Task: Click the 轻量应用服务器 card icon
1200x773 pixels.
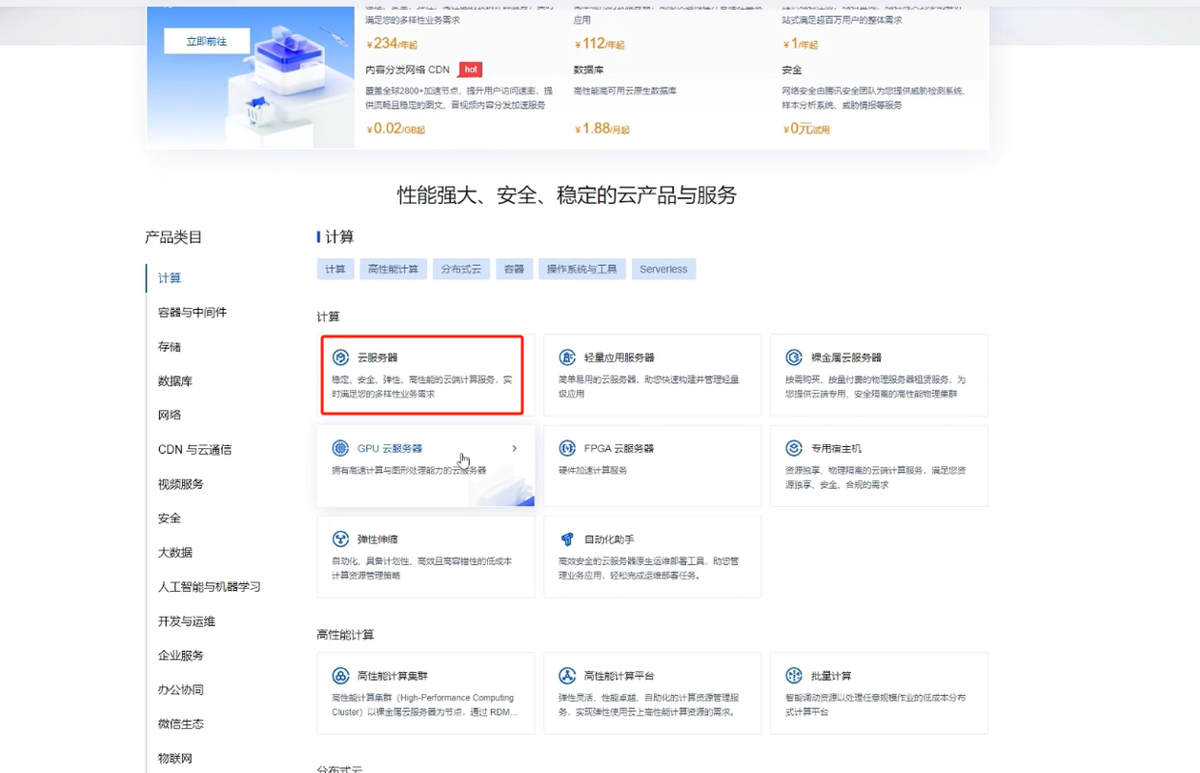Action: (567, 357)
